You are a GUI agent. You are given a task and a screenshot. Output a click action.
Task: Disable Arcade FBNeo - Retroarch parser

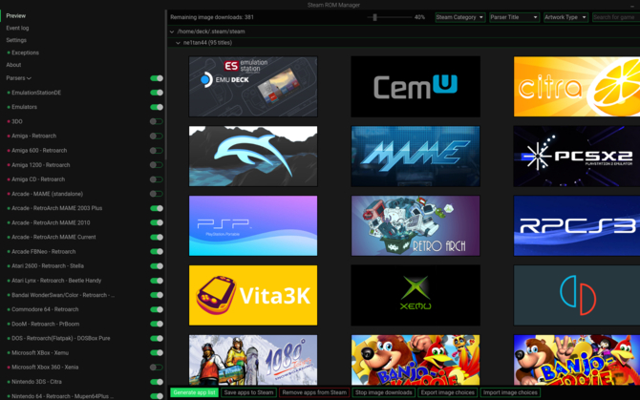[157, 252]
